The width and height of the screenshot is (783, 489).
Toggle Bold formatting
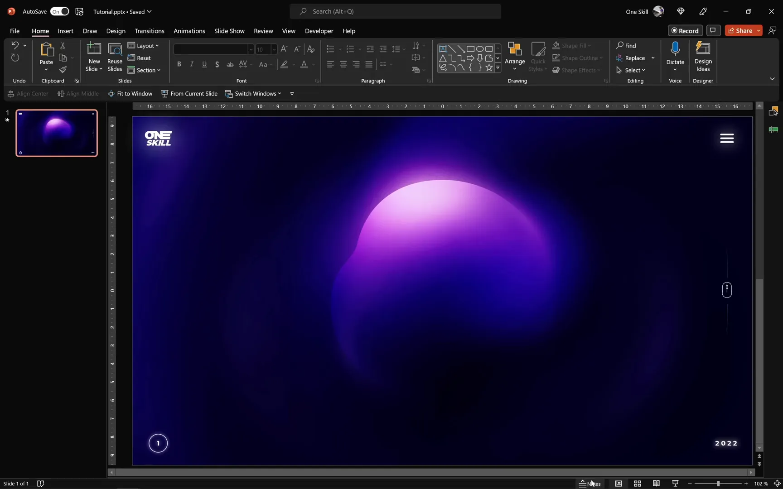click(179, 64)
